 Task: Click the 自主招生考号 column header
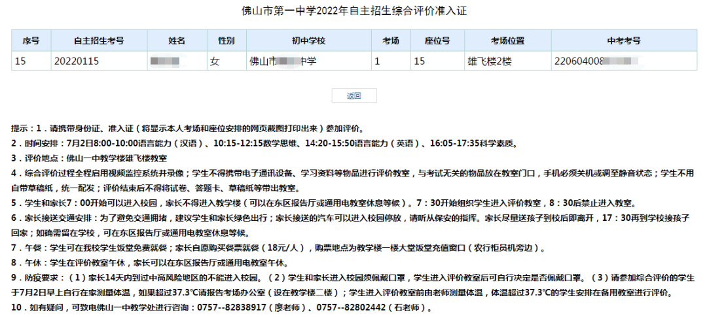[99, 41]
